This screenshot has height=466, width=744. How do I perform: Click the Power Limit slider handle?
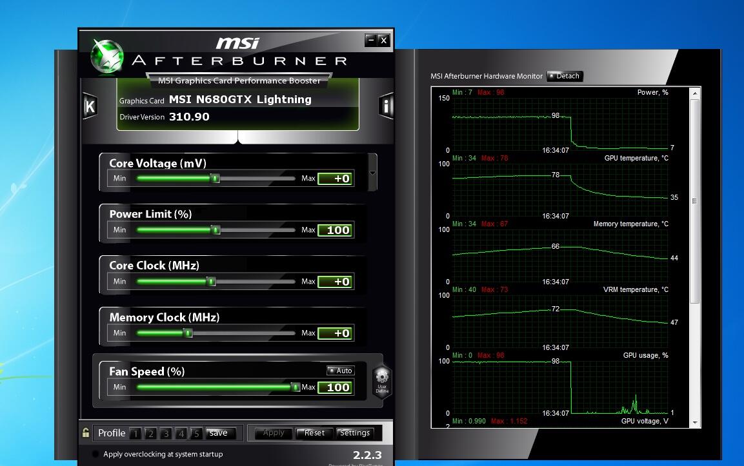coord(216,230)
